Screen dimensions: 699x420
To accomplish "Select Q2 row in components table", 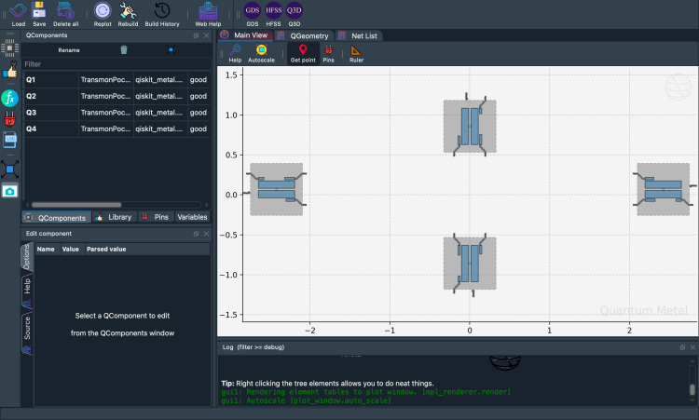I will [x=116, y=96].
